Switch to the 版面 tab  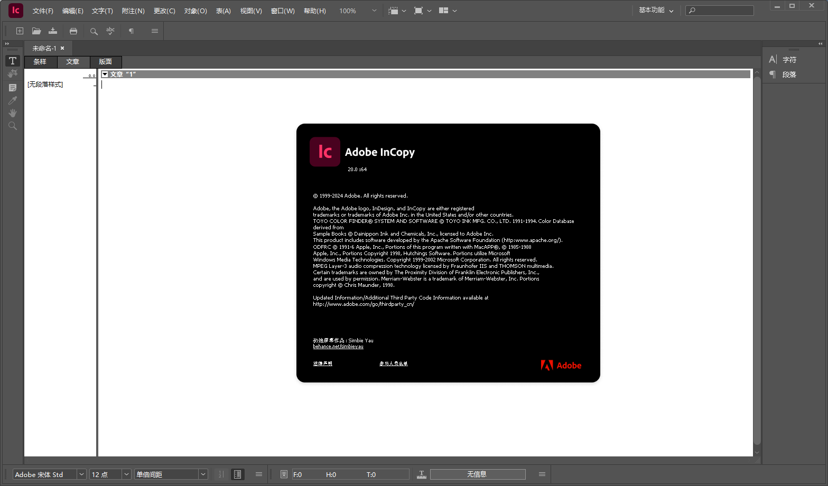click(x=105, y=61)
